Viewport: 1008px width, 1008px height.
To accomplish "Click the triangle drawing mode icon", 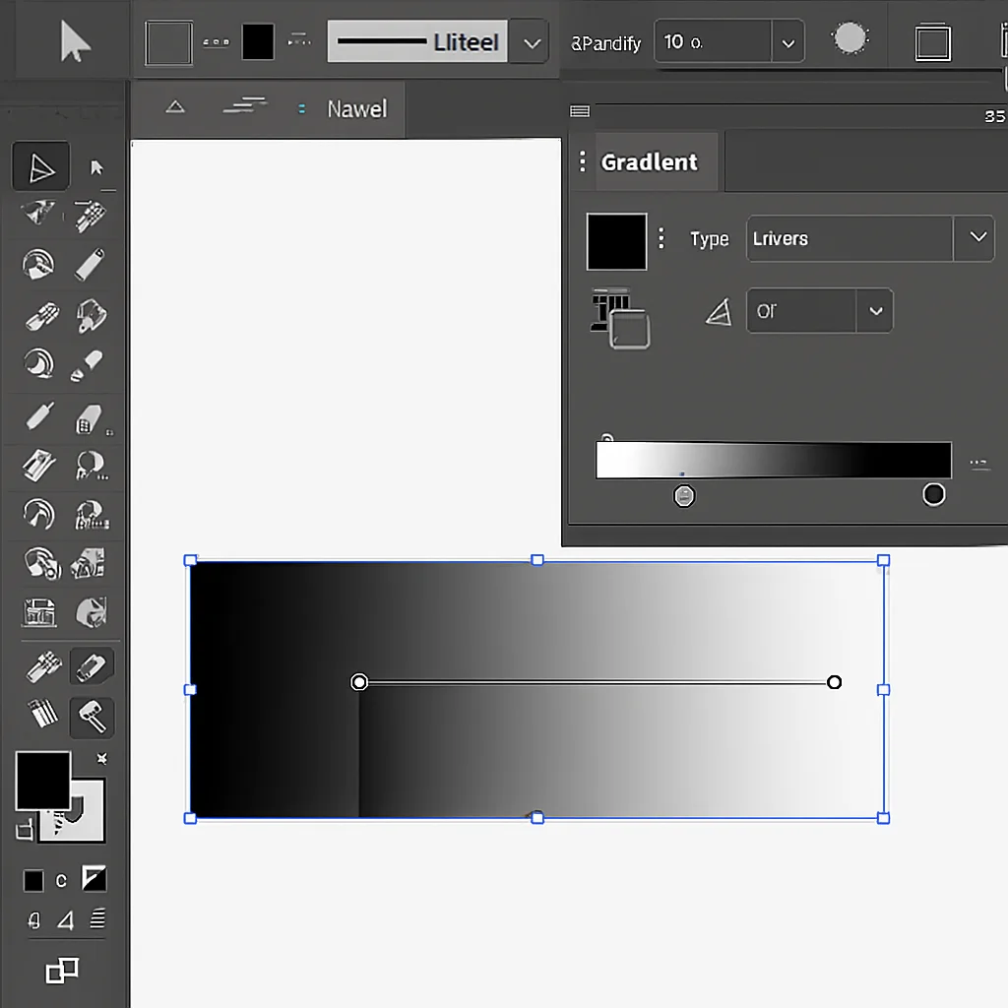I will [66, 920].
